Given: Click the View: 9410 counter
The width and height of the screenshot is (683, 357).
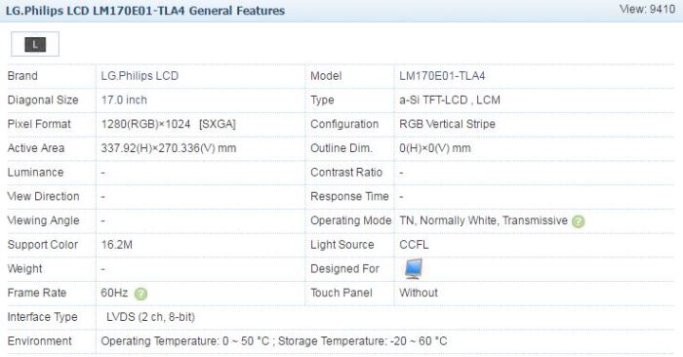Looking at the screenshot, I should coord(647,9).
